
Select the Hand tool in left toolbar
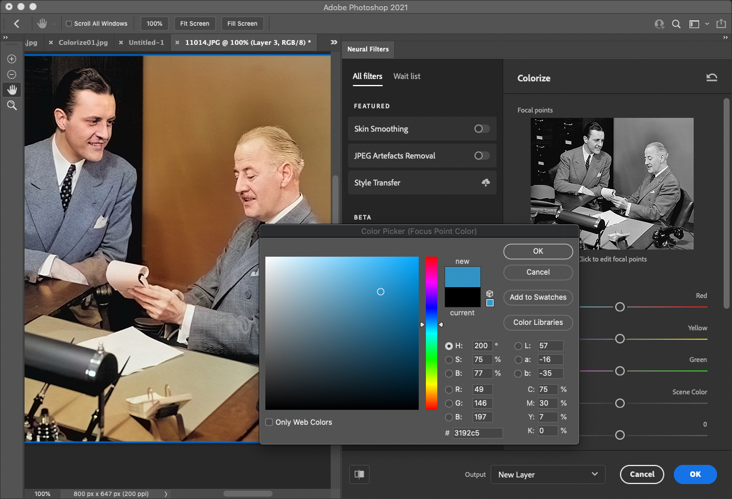click(x=11, y=90)
